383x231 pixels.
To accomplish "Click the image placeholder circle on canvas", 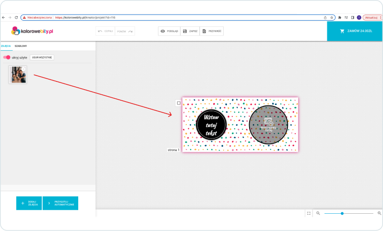I will [x=268, y=125].
